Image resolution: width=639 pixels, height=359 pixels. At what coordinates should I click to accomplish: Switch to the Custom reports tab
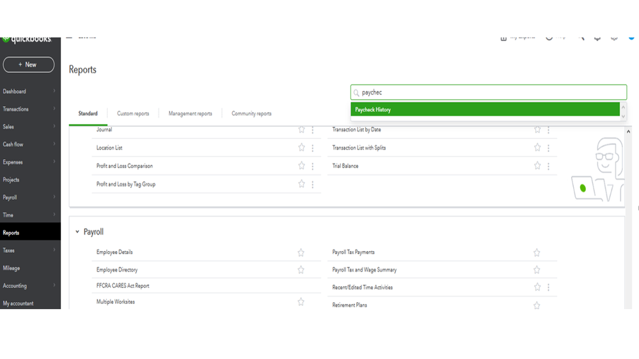tap(133, 114)
